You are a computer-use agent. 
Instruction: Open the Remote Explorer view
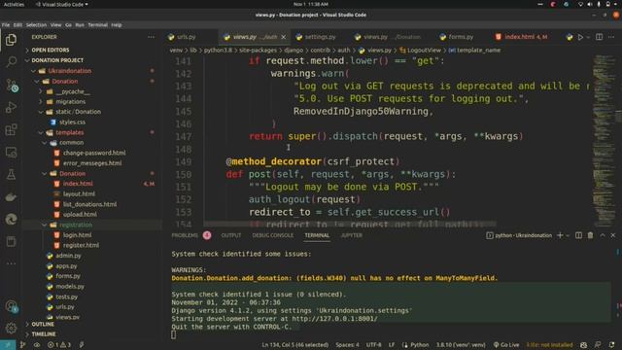tap(11, 153)
